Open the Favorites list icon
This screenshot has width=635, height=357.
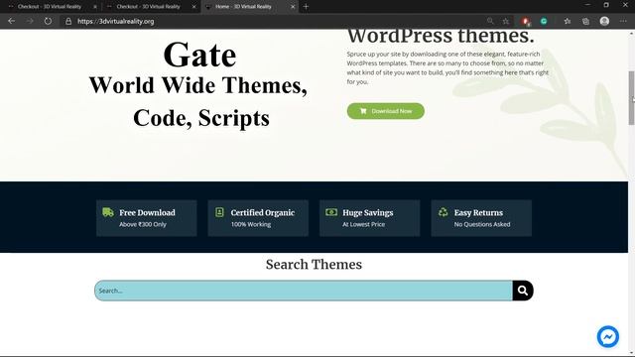pos(568,21)
